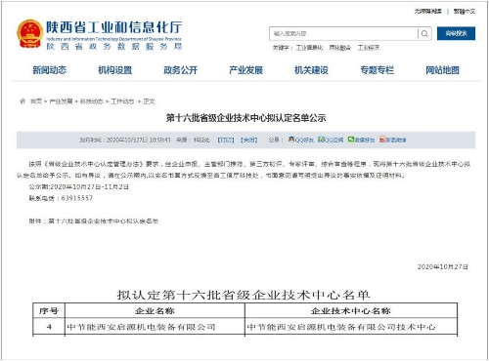This screenshot has width=489, height=361.
Task: Share to QQ好友 icon
Action: 291,140
